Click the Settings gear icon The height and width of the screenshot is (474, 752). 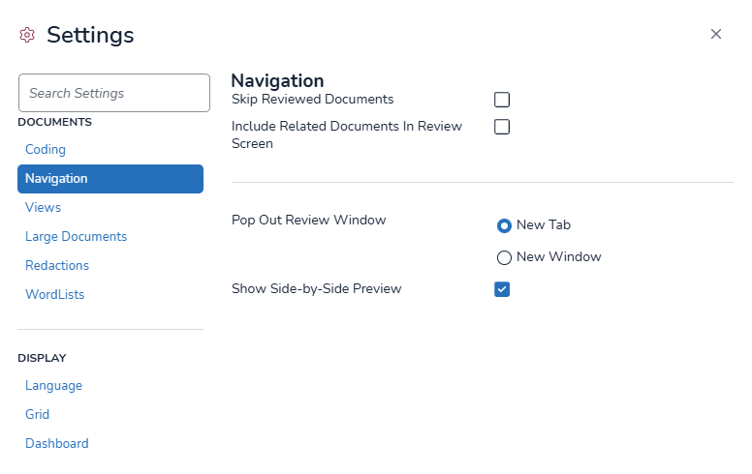pos(27,36)
